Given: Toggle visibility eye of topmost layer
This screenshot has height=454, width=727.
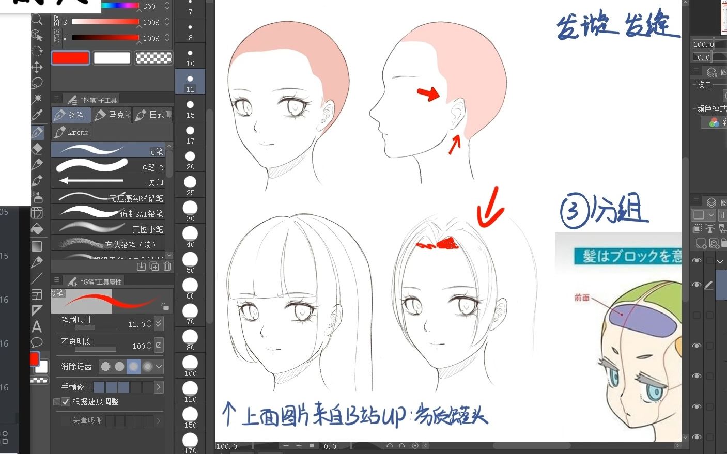Looking at the screenshot, I should pyautogui.click(x=697, y=260).
